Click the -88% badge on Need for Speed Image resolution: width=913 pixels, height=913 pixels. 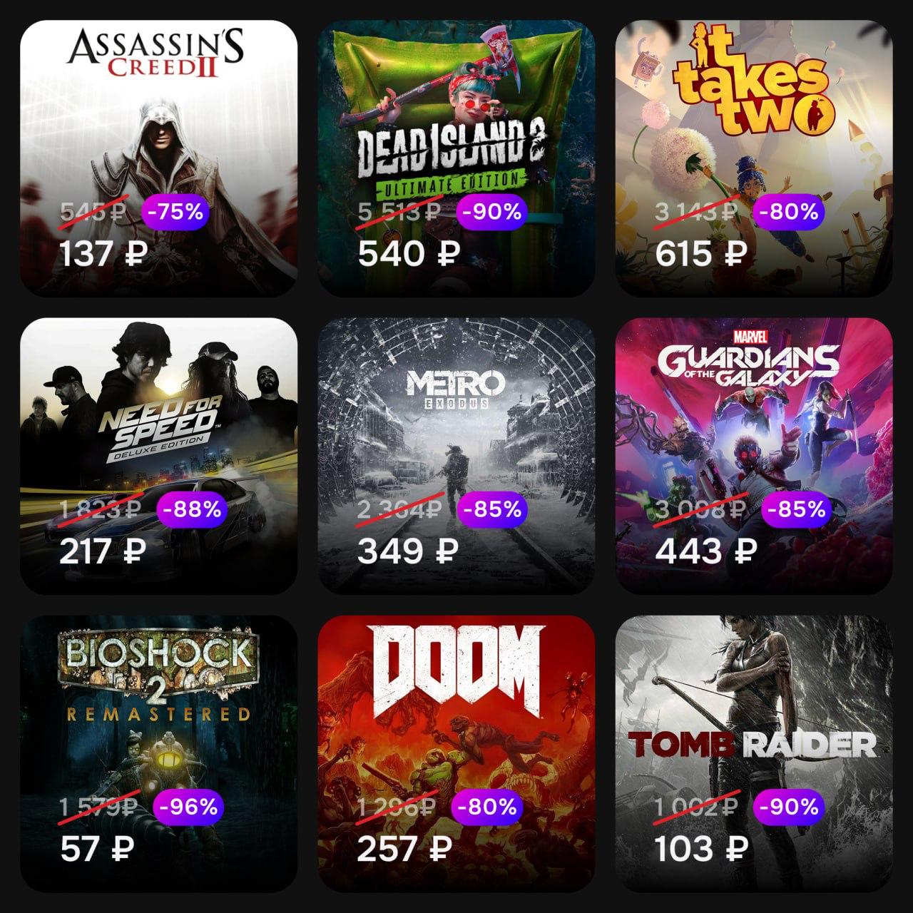[x=192, y=509]
